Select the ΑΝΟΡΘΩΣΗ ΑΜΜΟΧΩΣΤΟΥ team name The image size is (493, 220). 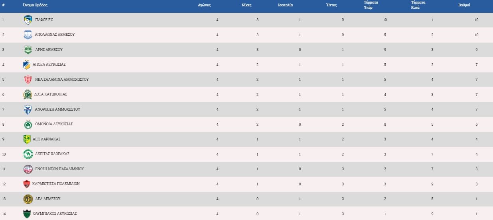pos(58,109)
